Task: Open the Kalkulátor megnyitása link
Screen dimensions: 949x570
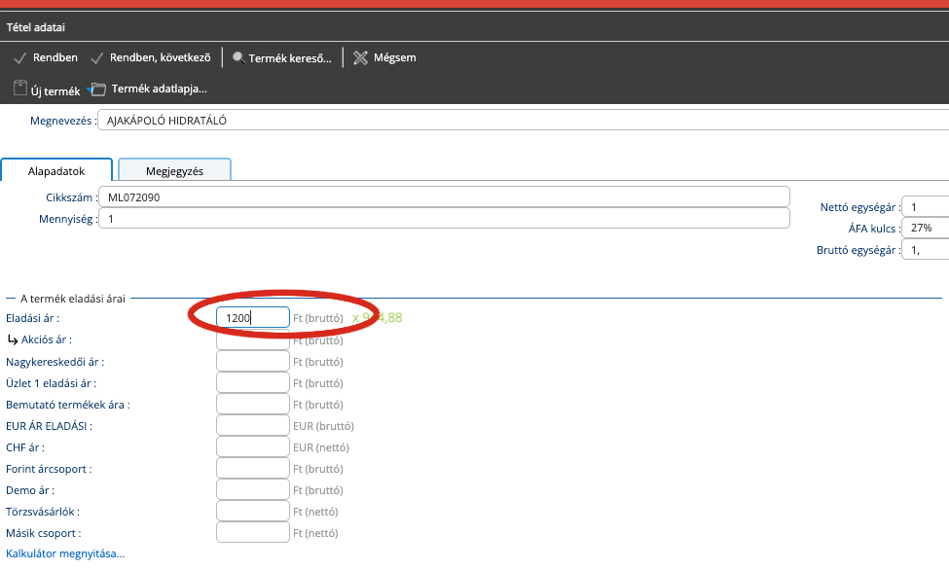Action: pos(65,553)
